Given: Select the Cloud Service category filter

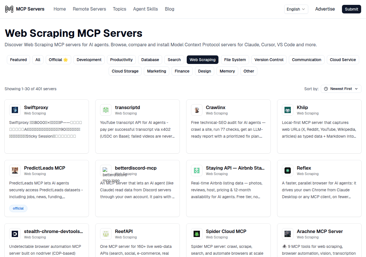Looking at the screenshot, I should (343, 60).
